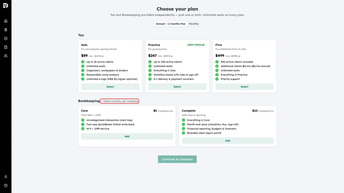The image size is (344, 193).
Task: Click the green check beside Priority support
Action: pyautogui.click(x=217, y=79)
